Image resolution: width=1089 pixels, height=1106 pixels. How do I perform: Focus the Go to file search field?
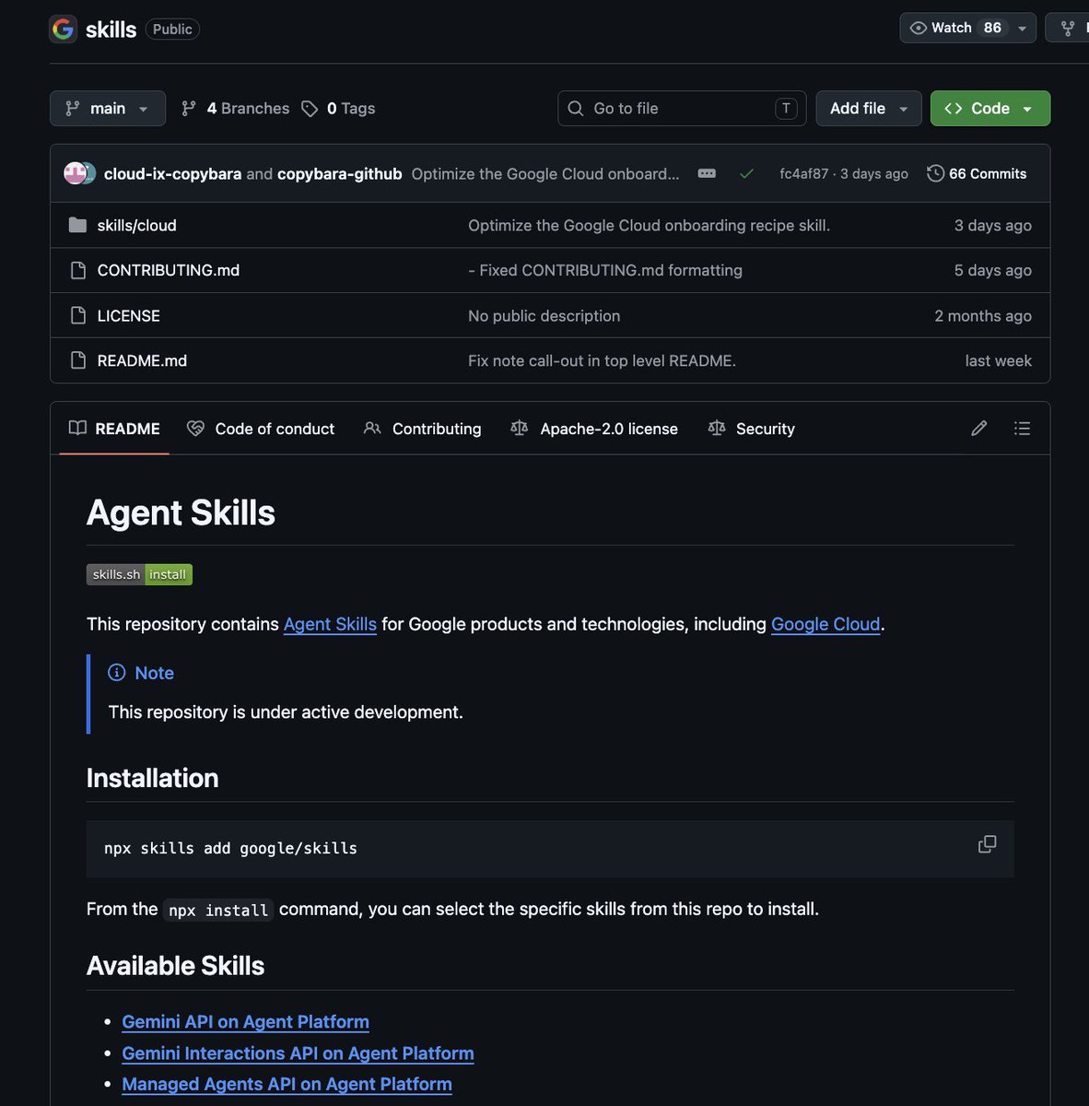(682, 108)
